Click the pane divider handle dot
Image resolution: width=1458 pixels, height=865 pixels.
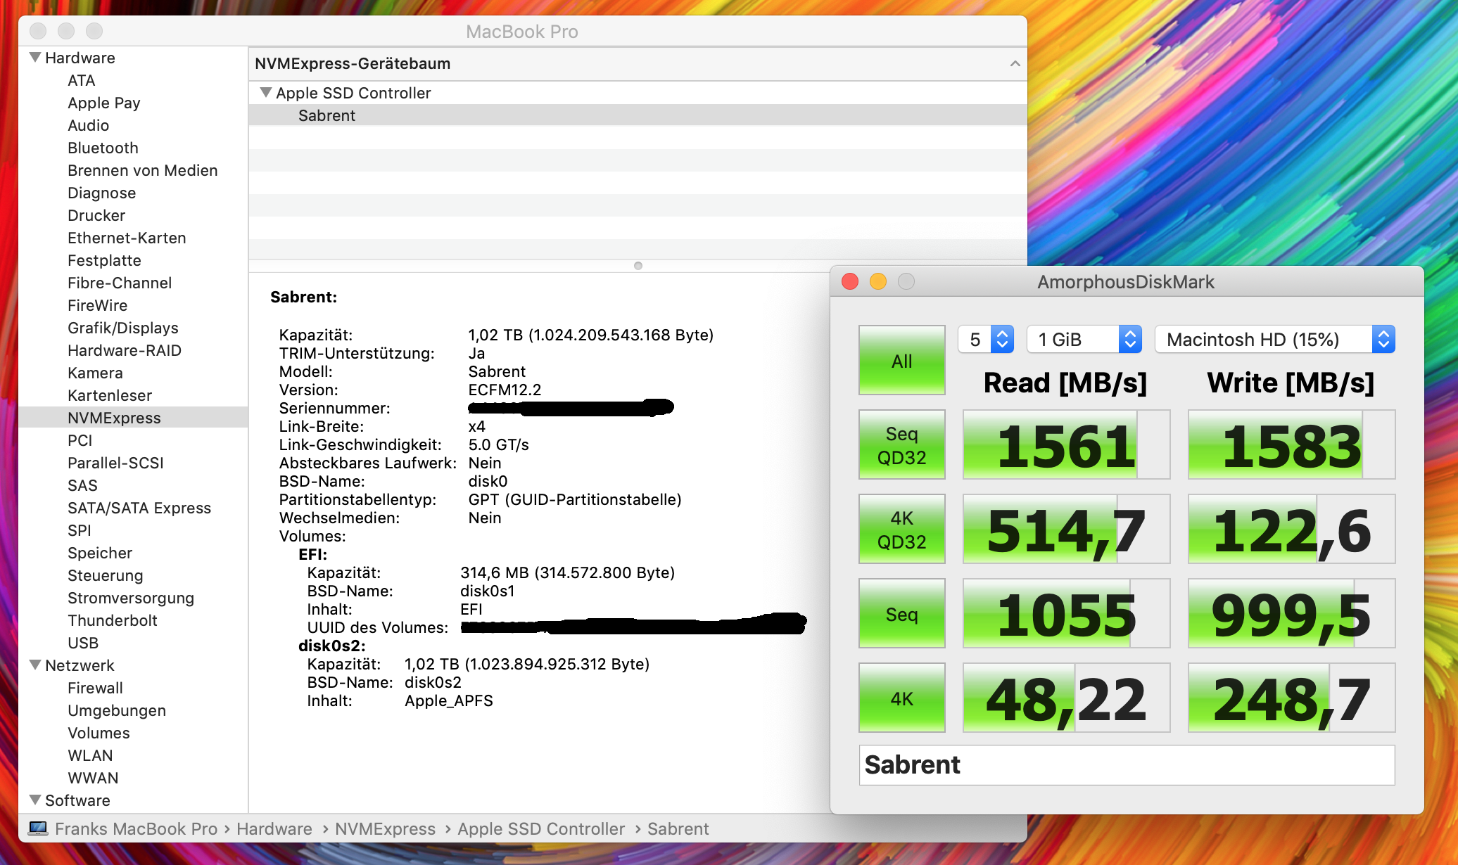(638, 266)
